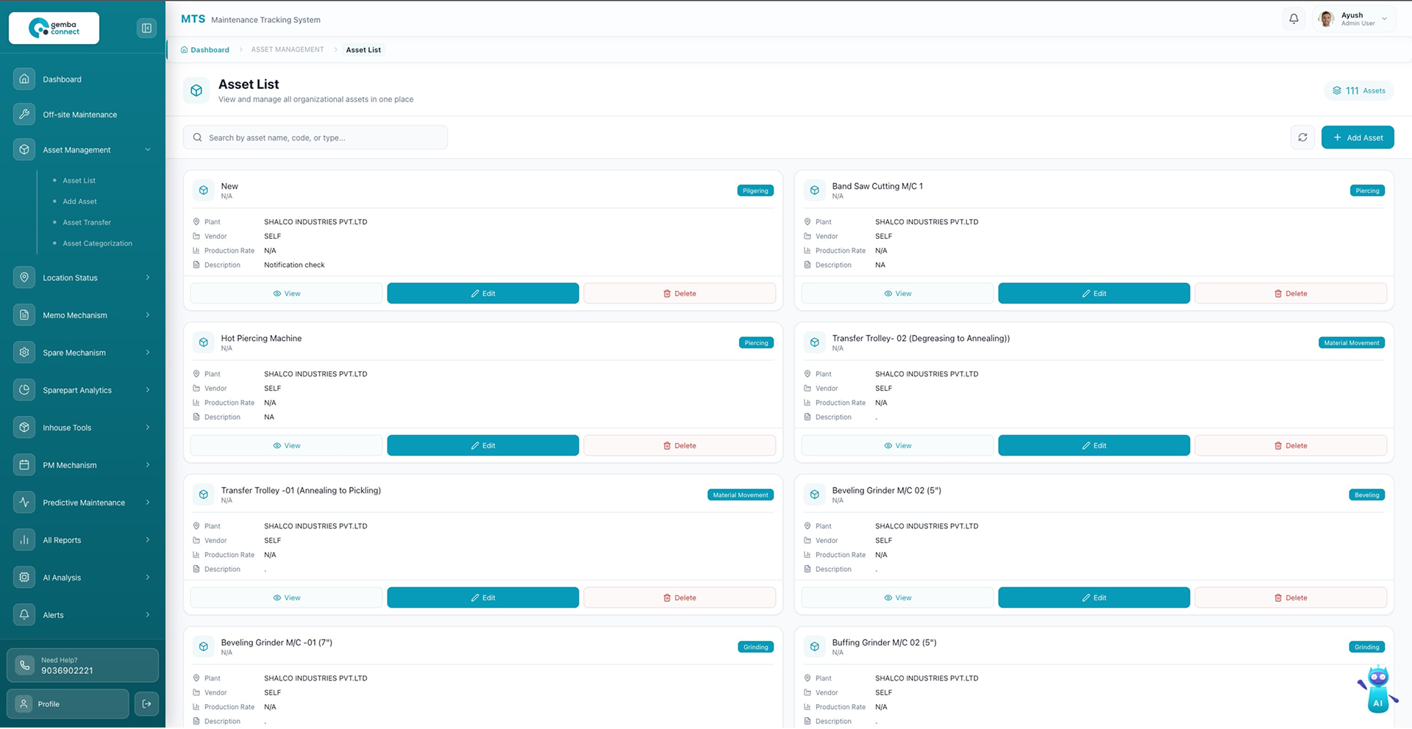Click the cube icon beside Asset List heading
The width and height of the screenshot is (1412, 729).
tap(196, 90)
